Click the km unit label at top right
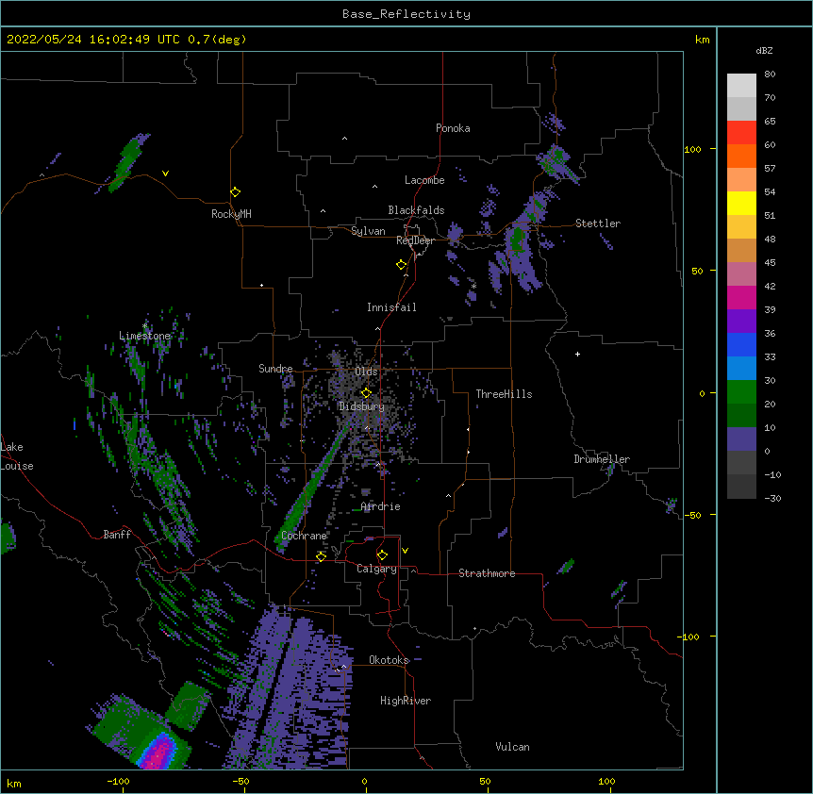 (702, 40)
